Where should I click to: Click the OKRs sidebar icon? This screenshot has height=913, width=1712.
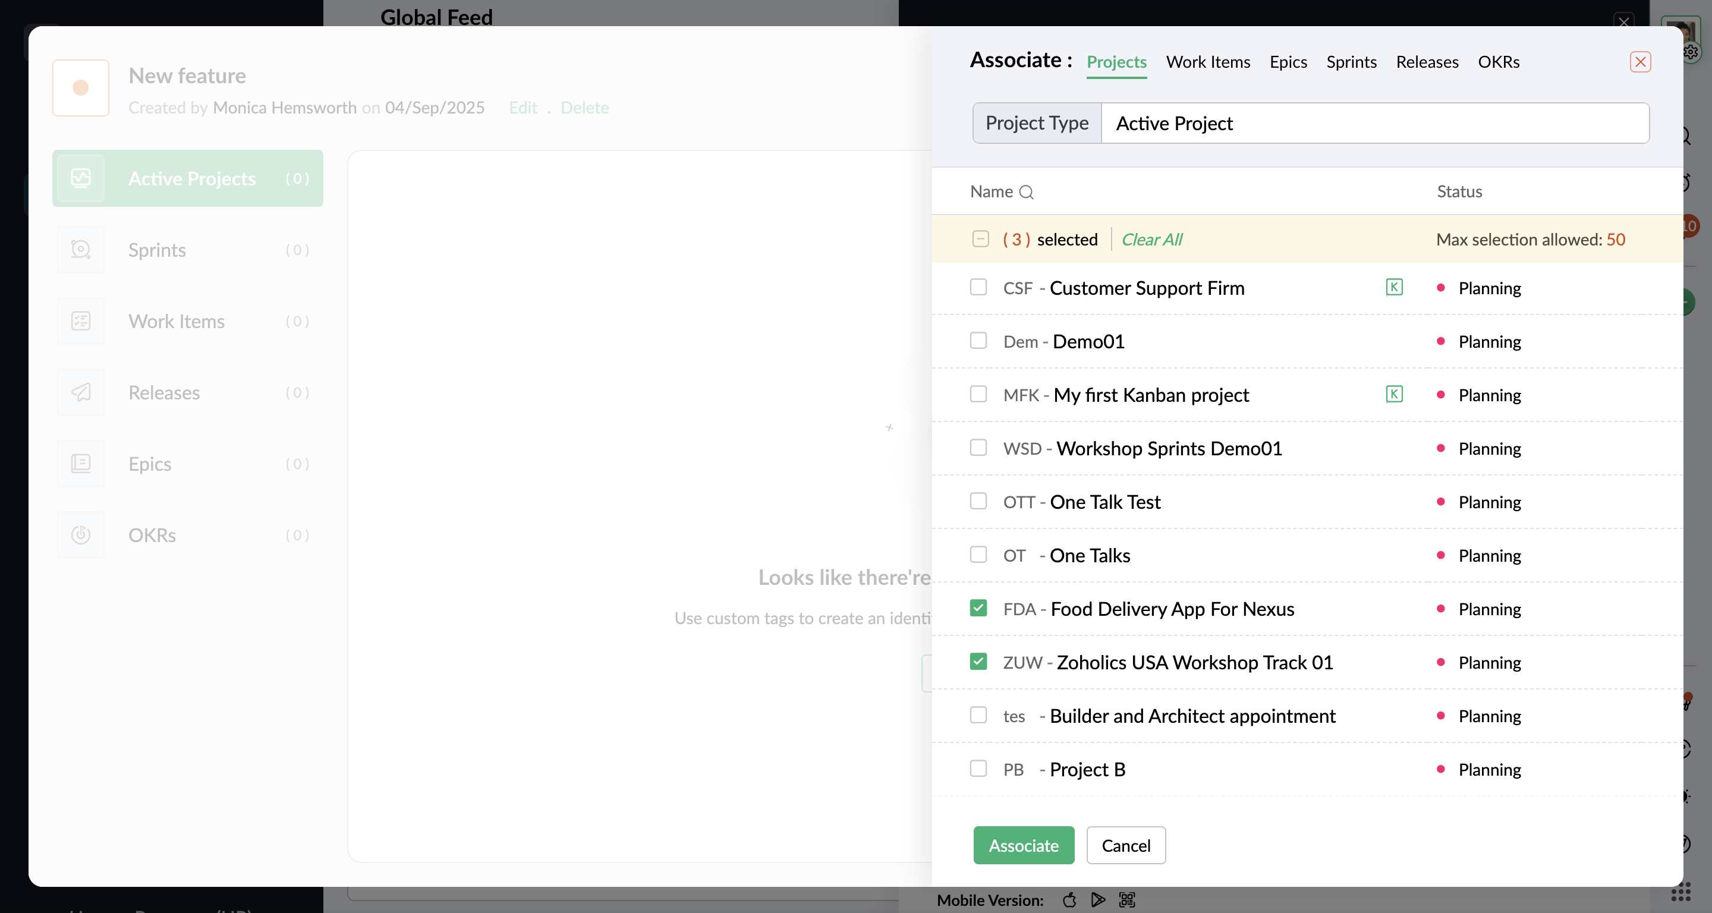(x=81, y=535)
